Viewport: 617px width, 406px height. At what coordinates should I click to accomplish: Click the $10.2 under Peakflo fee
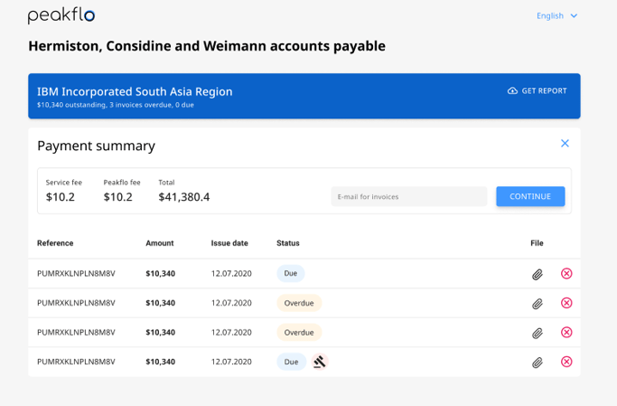[118, 197]
